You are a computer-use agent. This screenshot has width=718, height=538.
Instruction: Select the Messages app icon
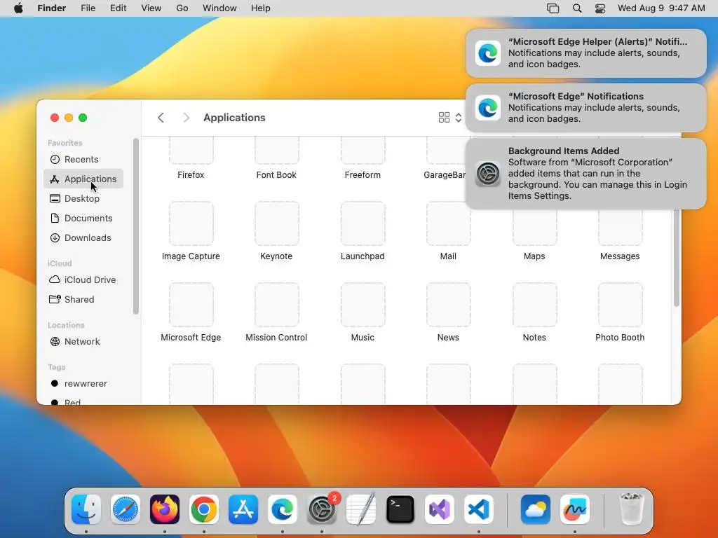[620, 228]
